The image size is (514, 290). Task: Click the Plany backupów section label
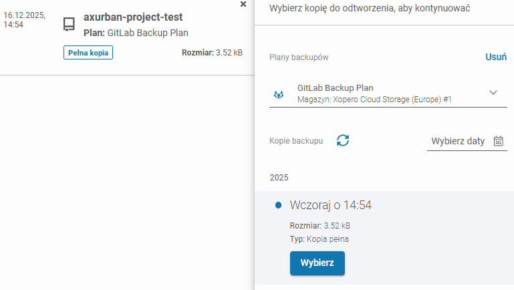[x=299, y=57]
